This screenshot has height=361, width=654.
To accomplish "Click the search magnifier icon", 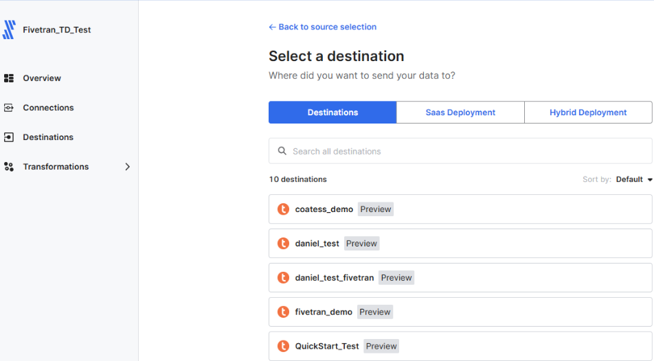I will pyautogui.click(x=282, y=151).
